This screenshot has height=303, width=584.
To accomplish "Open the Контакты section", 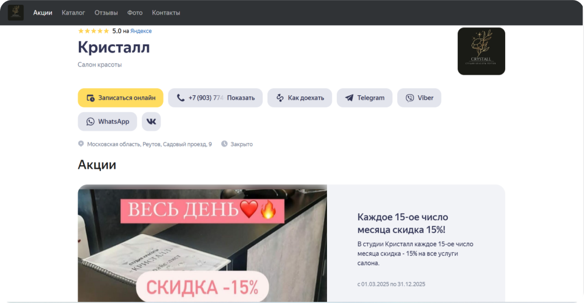I will click(x=166, y=13).
